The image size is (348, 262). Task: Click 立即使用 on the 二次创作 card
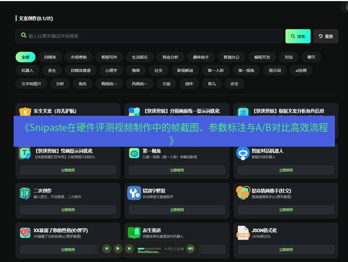point(68,210)
